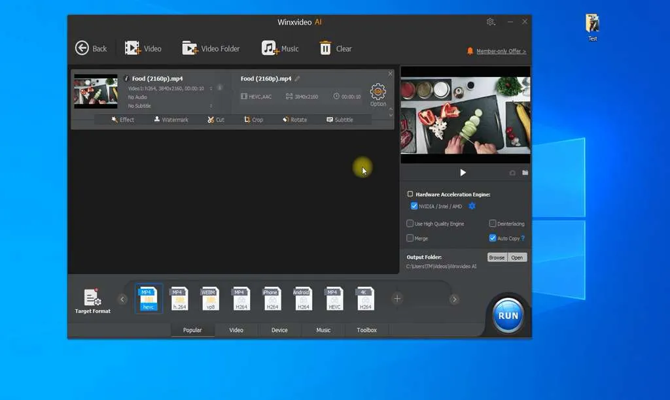
Task: Open the Member-only Offer link
Action: [501, 51]
